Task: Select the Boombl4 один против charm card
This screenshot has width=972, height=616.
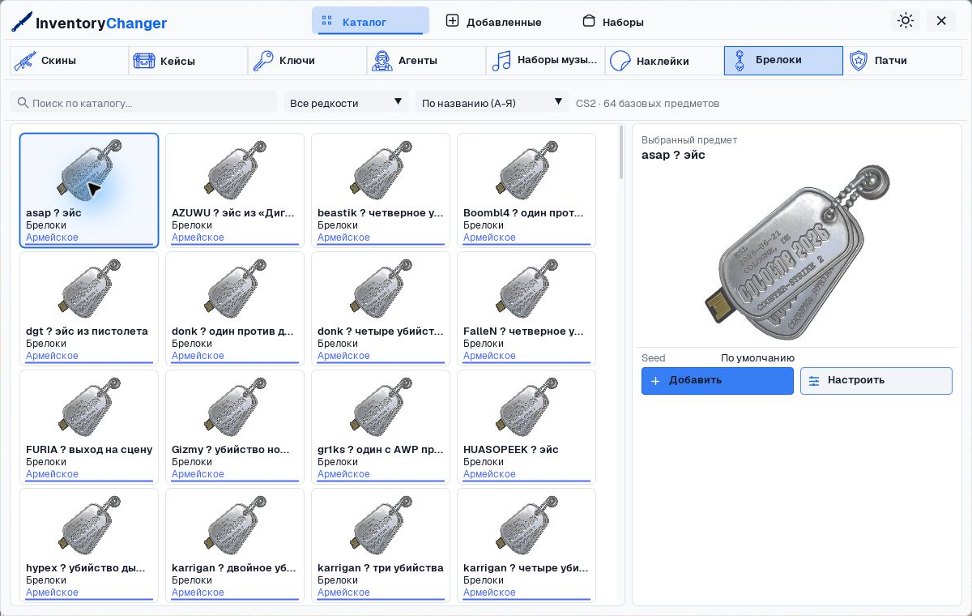Action: click(526, 190)
